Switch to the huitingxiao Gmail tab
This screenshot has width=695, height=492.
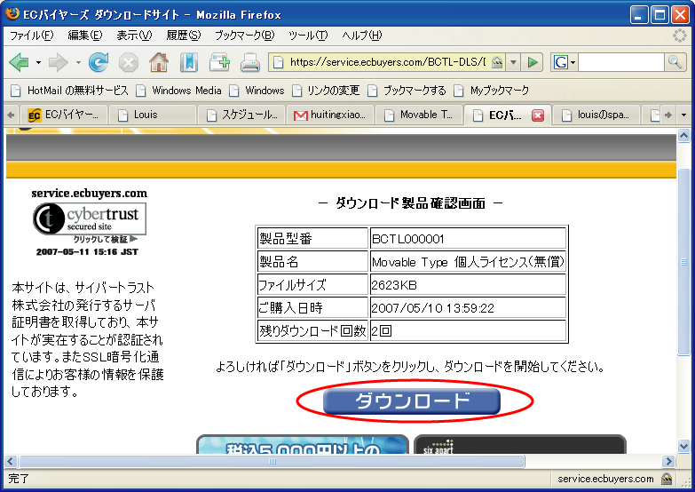point(330,115)
